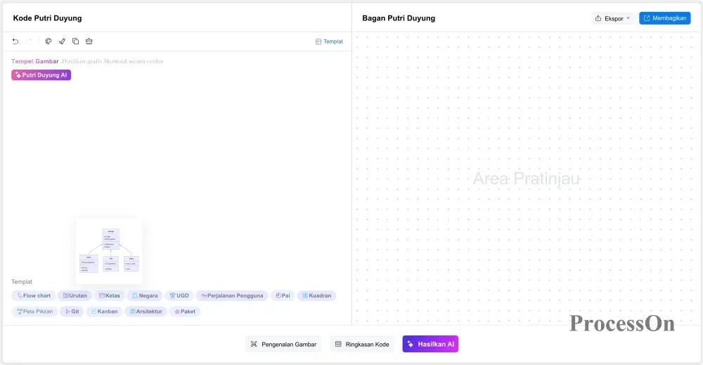Generate the chart with Hasilkan AI
This screenshot has width=703, height=365.
click(430, 344)
